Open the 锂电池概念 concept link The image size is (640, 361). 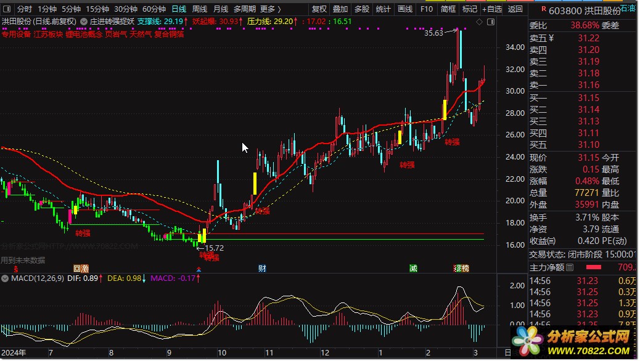pos(84,34)
